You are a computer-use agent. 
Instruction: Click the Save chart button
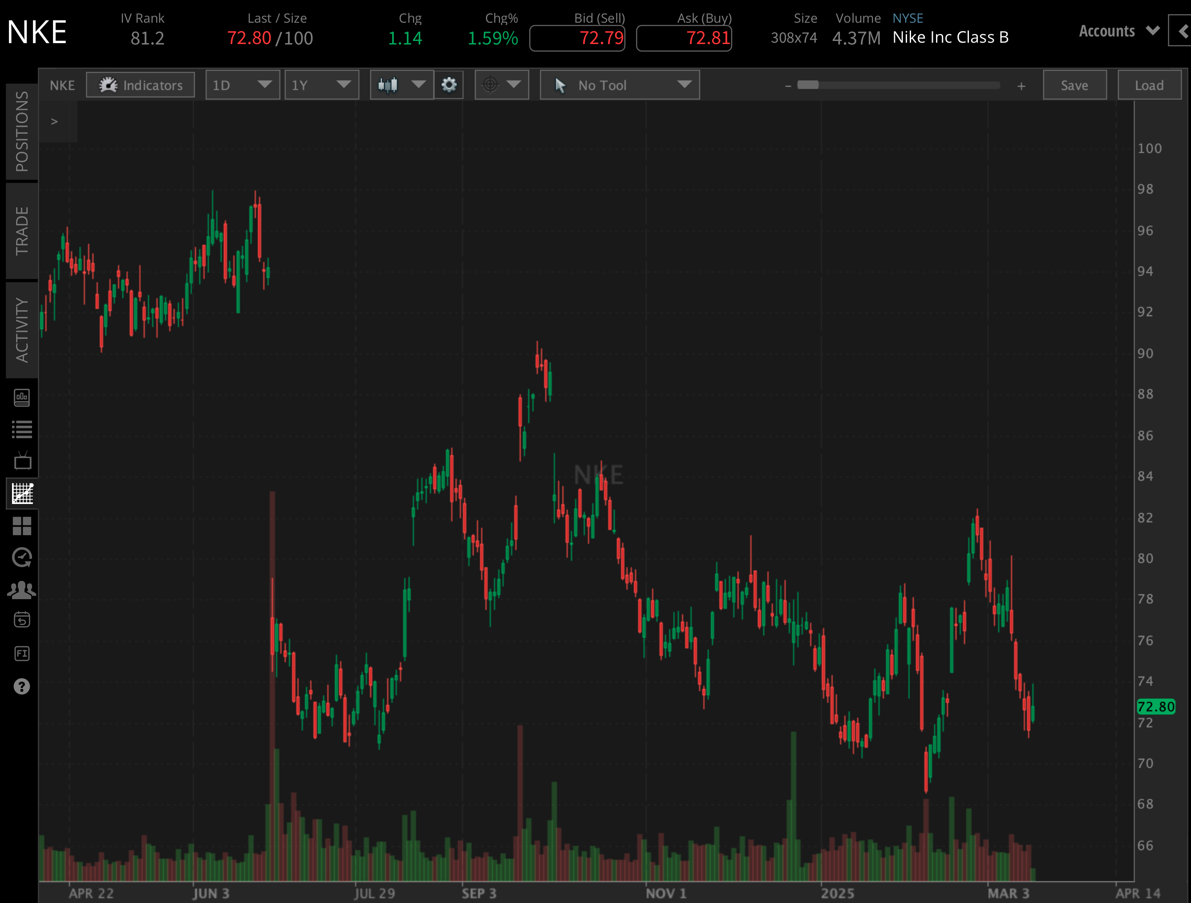pos(1074,85)
